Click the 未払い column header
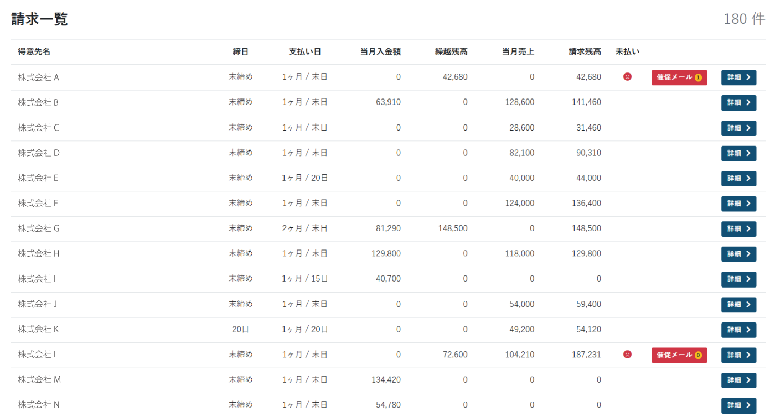The image size is (775, 417). [627, 52]
